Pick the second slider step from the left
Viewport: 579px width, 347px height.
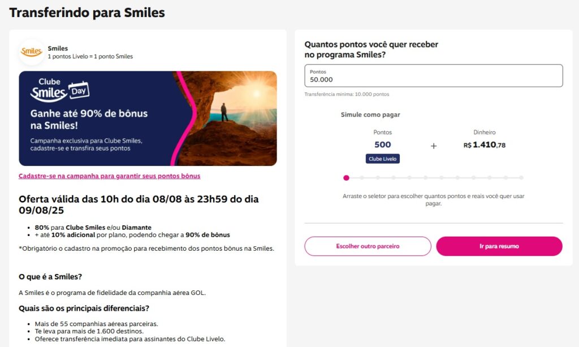(361, 178)
